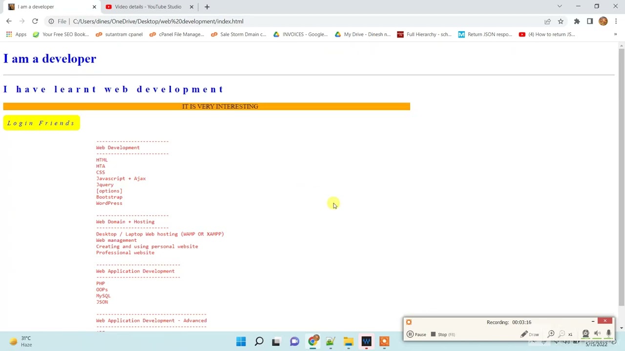Click the Javascript + Ajax line
625x351 pixels.
(121, 178)
